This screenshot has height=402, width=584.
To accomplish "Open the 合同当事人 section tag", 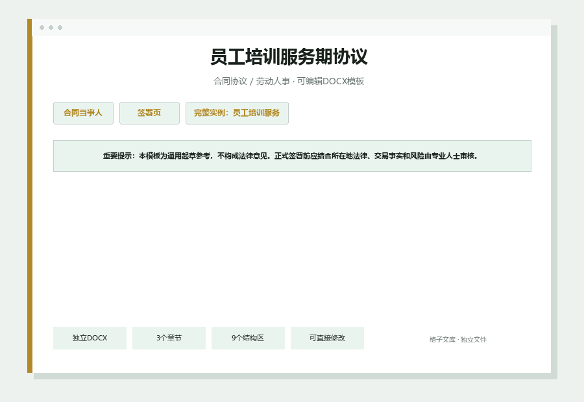I will [x=83, y=113].
